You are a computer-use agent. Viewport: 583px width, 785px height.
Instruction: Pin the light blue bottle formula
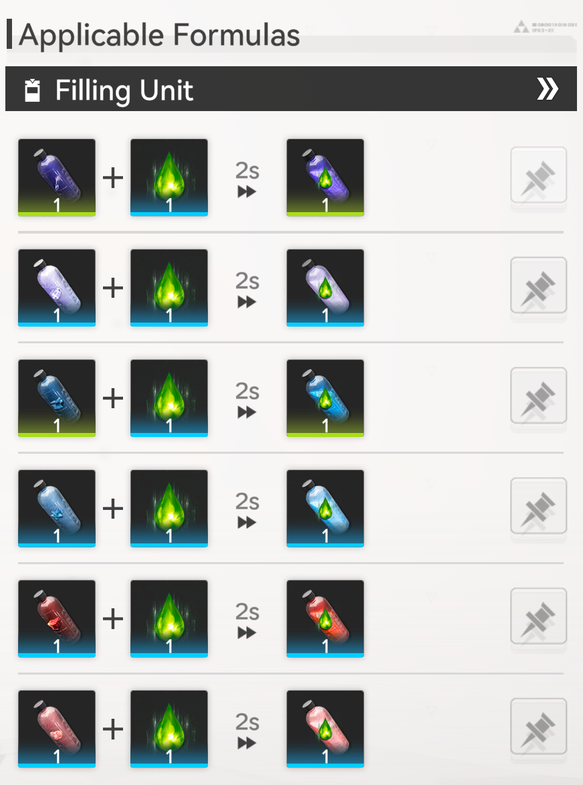point(538,506)
